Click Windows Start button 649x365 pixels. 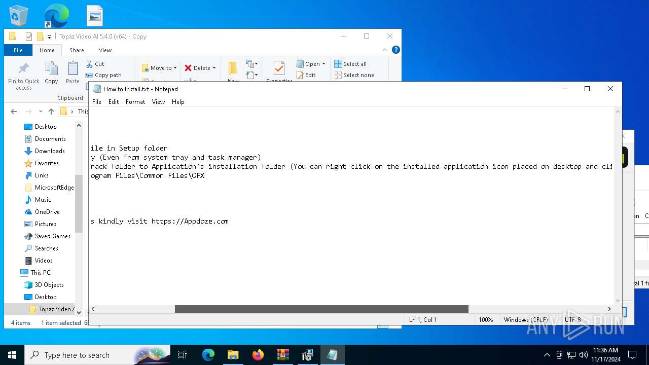[x=12, y=355]
